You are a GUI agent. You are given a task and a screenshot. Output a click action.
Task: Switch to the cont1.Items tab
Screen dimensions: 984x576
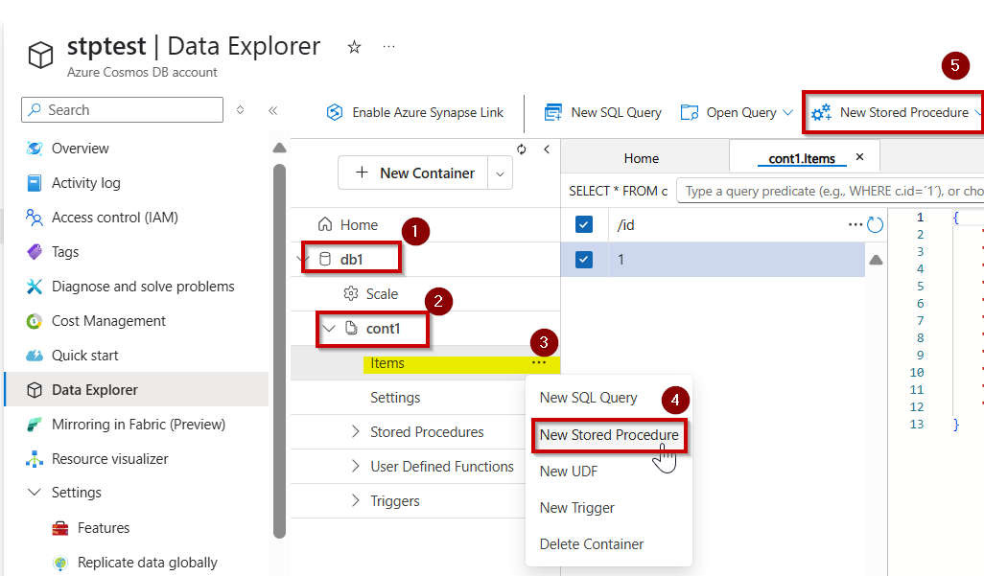(802, 159)
